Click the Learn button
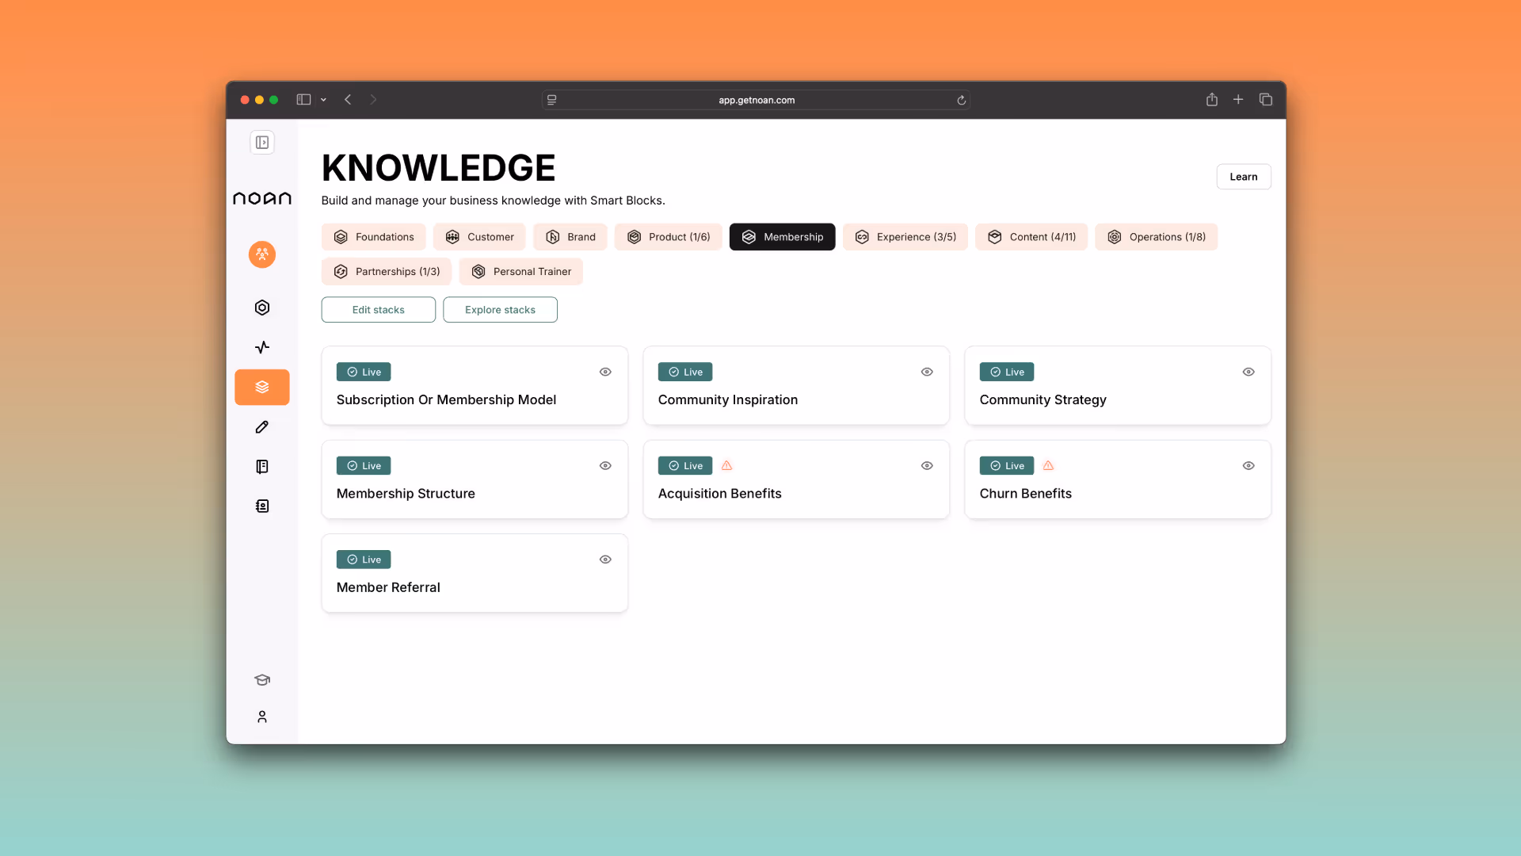This screenshot has height=856, width=1521. pos(1244,177)
